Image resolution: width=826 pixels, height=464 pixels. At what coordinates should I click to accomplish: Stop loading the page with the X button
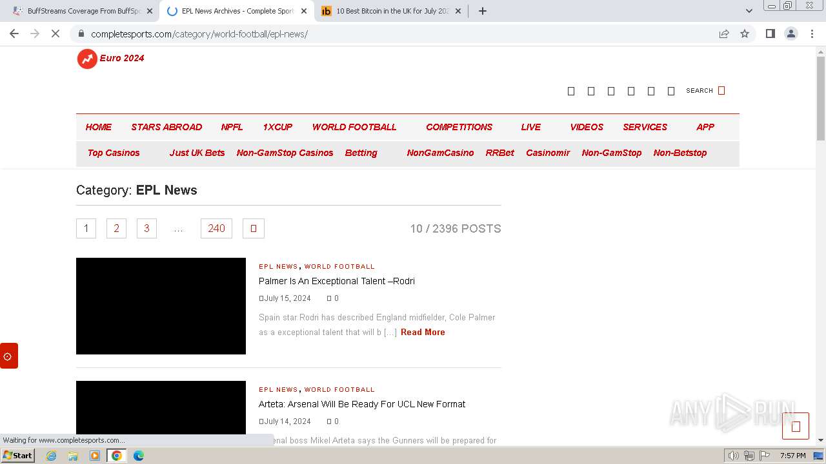(55, 34)
